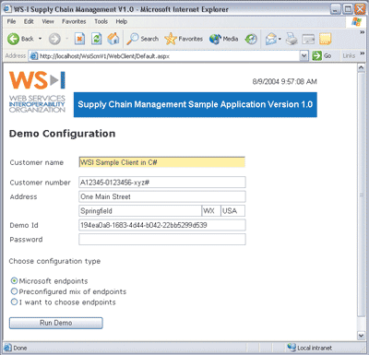The height and width of the screenshot is (355, 369).
Task: Click the vertical scrollbar up arrow
Action: [x=362, y=68]
